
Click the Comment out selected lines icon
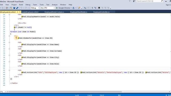click(x=92, y=8)
